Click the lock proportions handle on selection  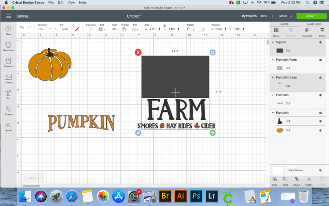[138, 133]
